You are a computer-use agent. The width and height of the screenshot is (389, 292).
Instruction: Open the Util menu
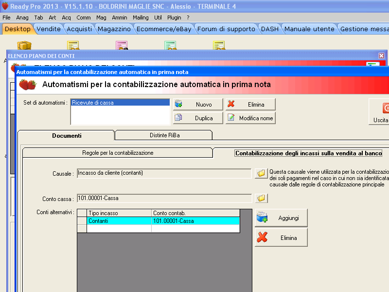(158, 18)
